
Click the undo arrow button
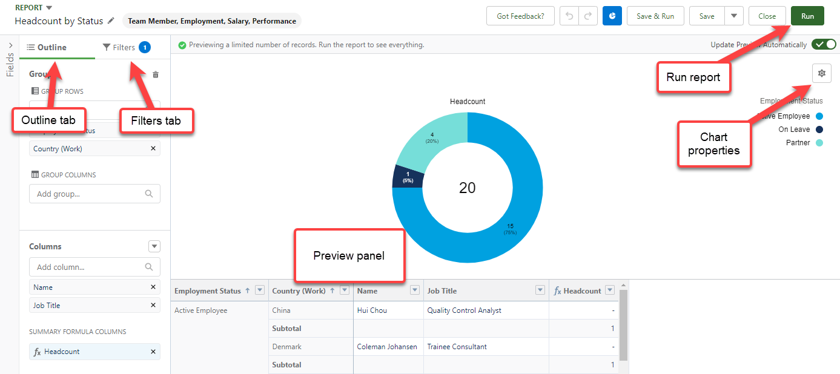(569, 16)
